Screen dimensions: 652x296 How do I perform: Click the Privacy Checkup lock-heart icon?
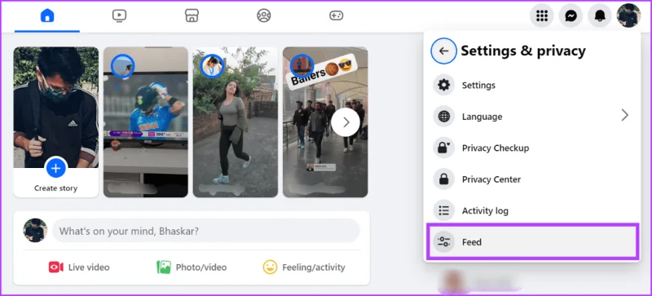[443, 148]
